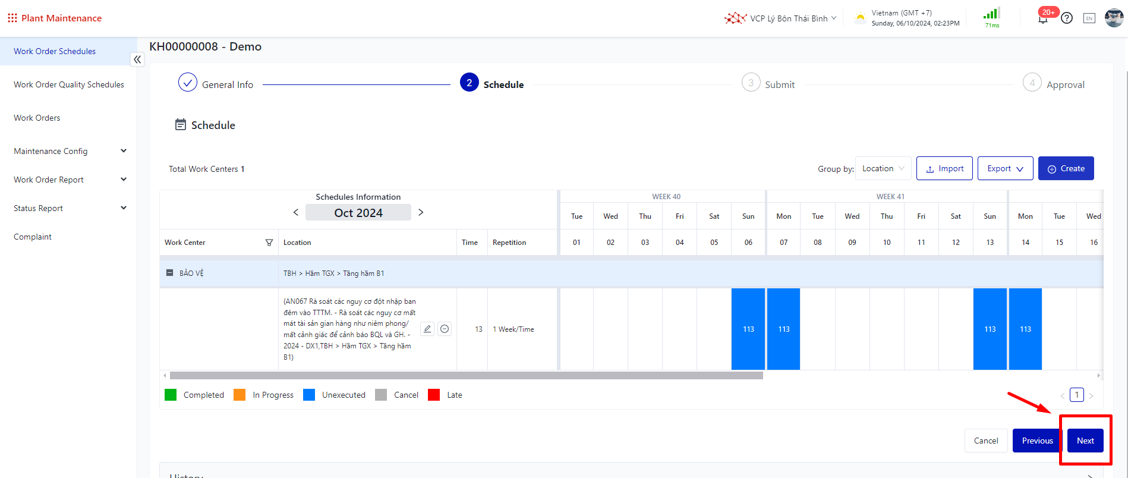This screenshot has width=1128, height=478.
Task: Open the Work Orders menu item
Action: pos(37,118)
